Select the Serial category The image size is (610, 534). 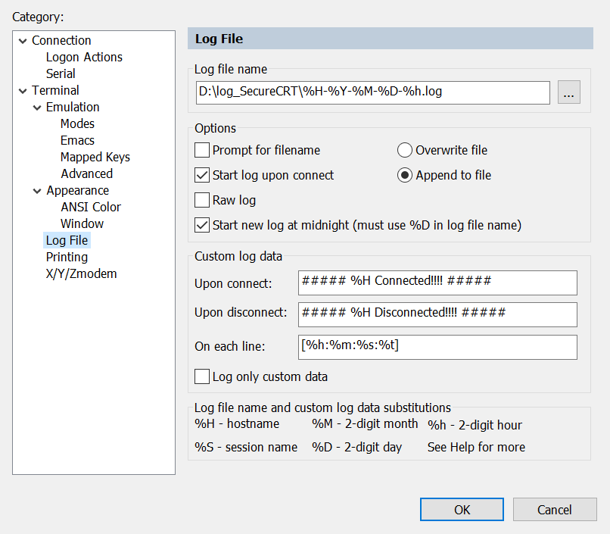click(61, 73)
